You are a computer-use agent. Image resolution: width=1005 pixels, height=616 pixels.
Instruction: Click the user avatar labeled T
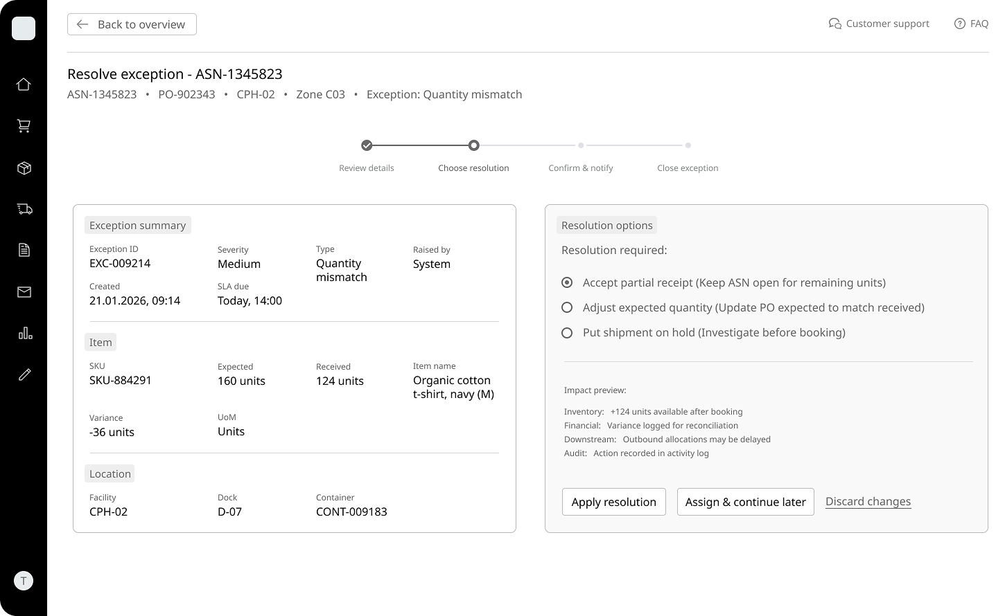click(x=24, y=581)
